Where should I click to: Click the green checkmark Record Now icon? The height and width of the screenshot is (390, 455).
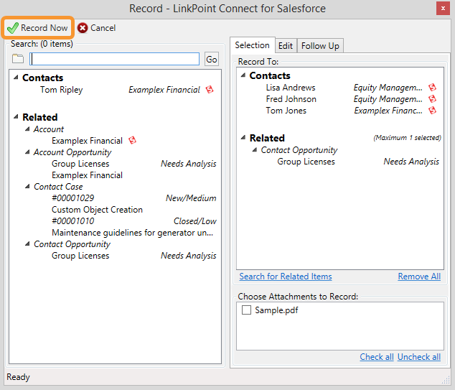coord(13,28)
